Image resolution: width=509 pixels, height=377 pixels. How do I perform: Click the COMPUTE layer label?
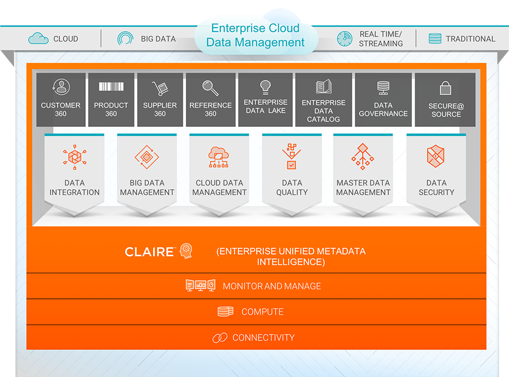[262, 311]
